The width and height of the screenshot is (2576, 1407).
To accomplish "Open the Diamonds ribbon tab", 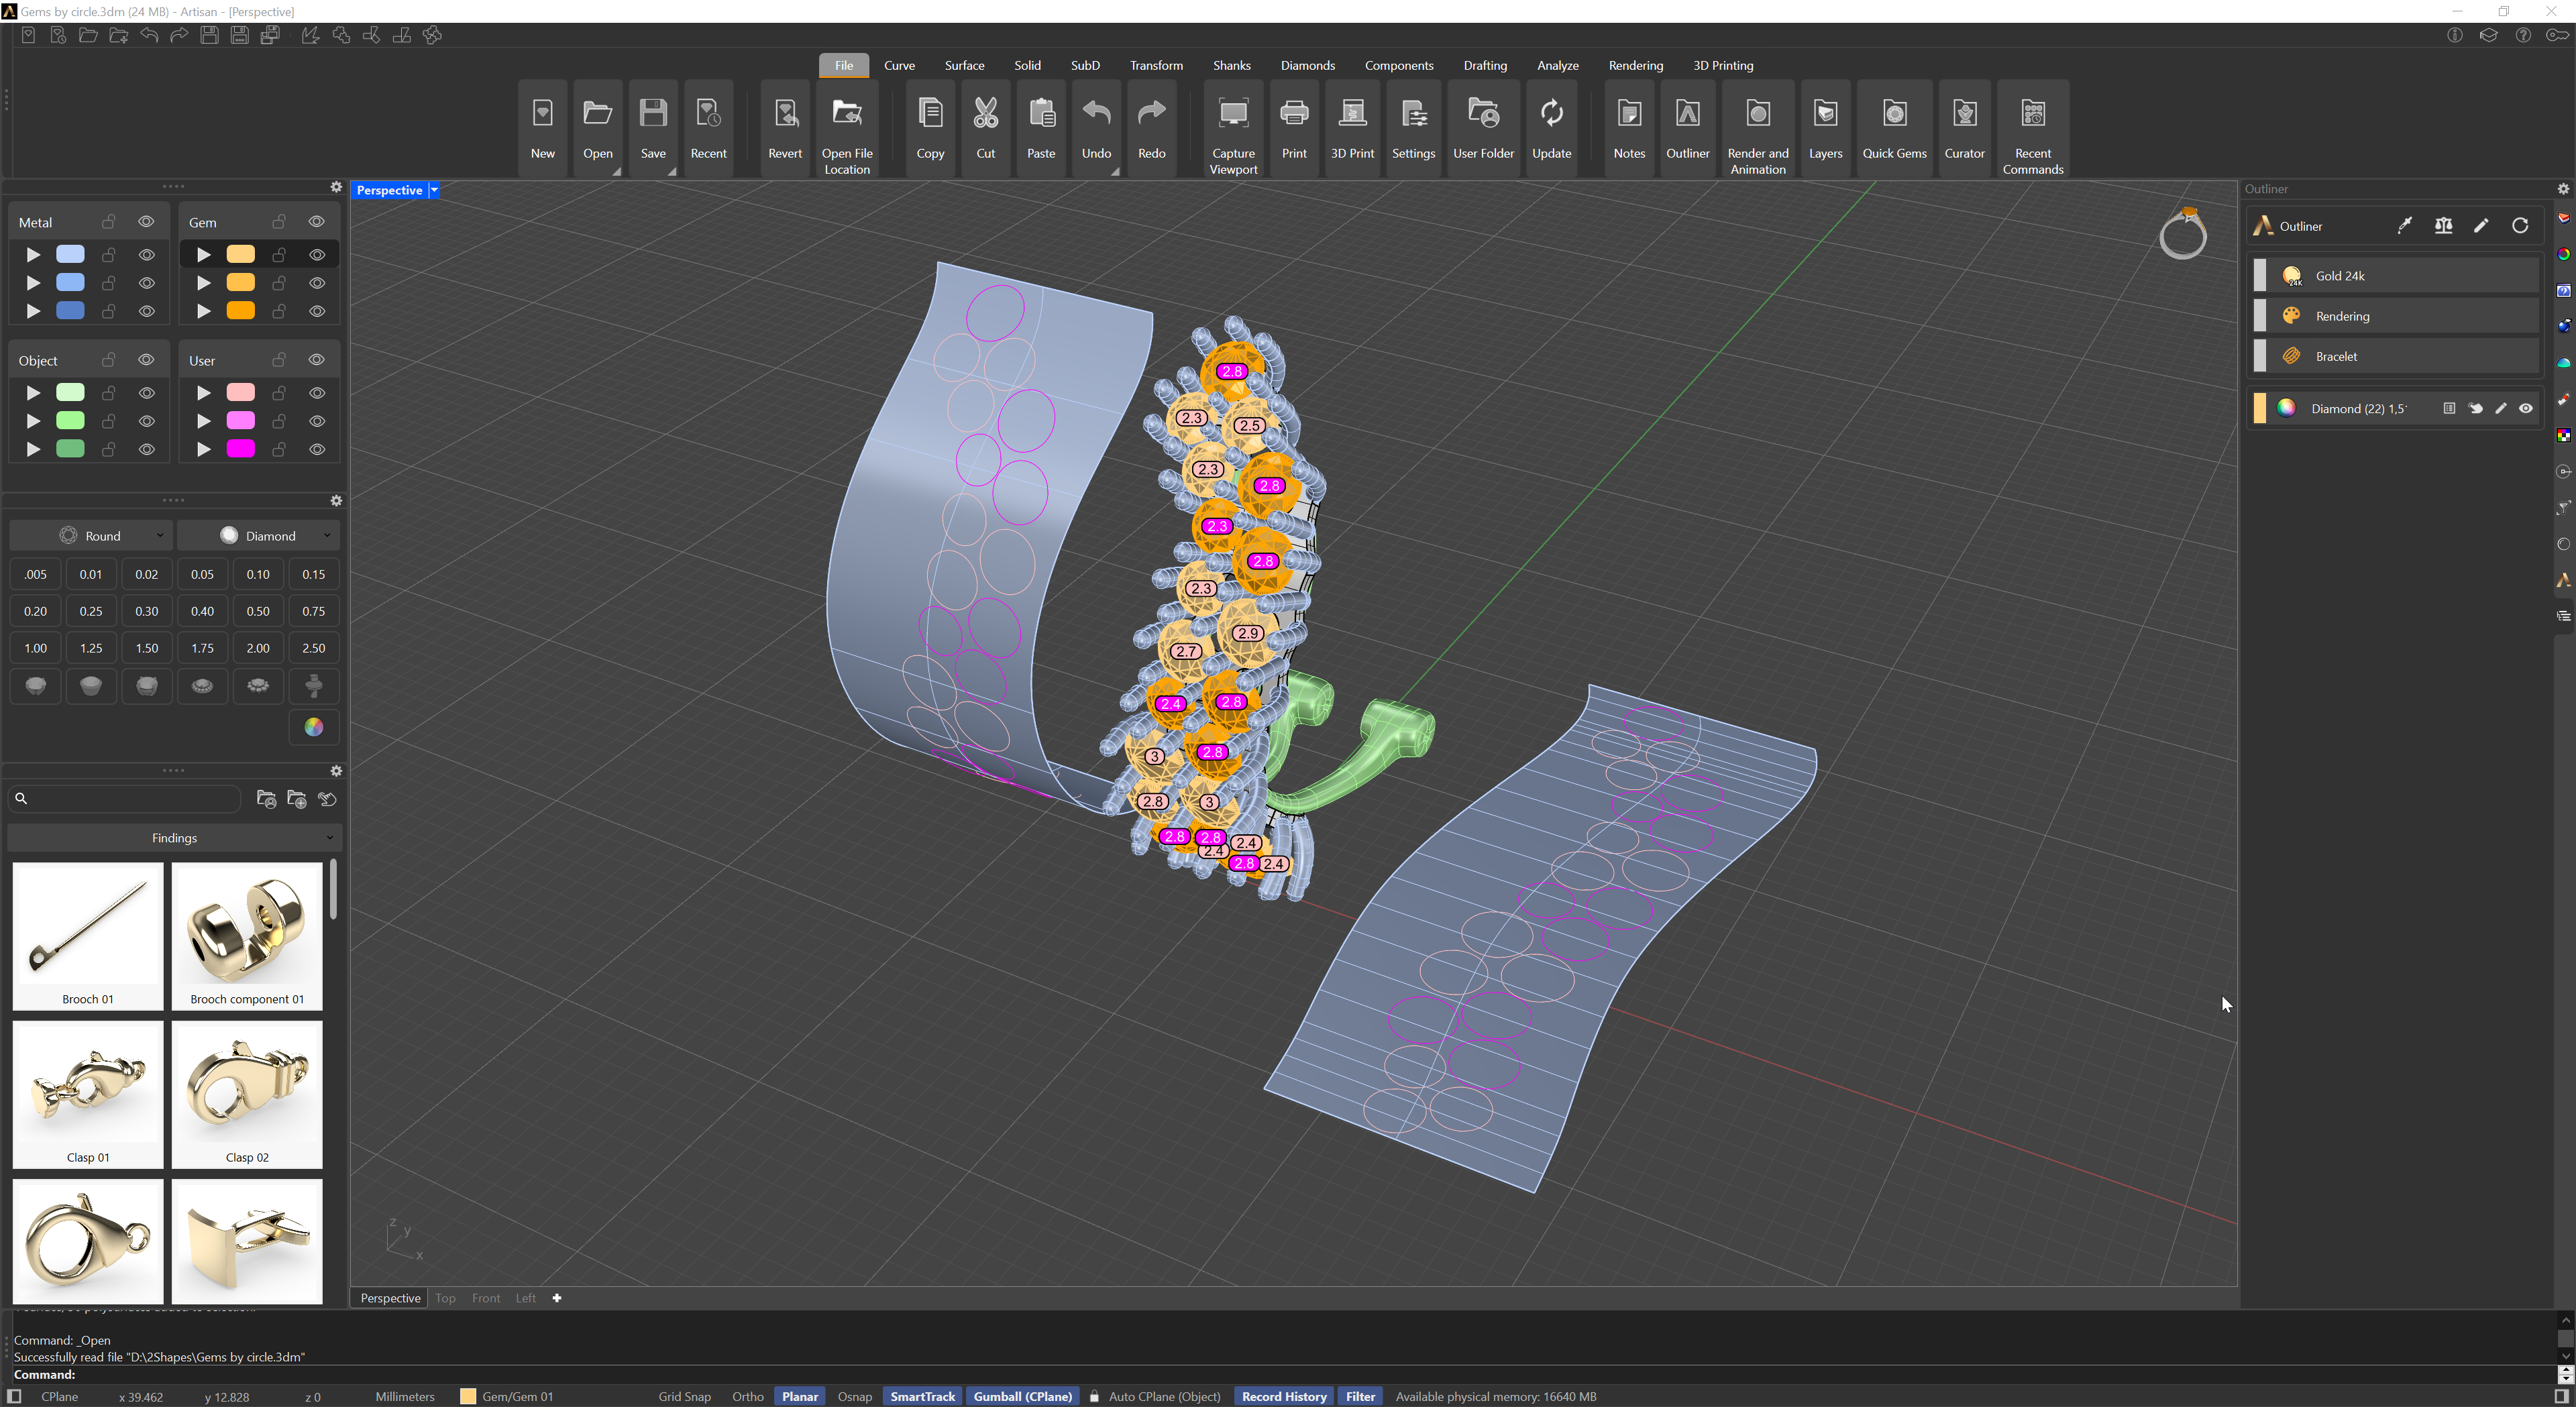I will pyautogui.click(x=1307, y=65).
